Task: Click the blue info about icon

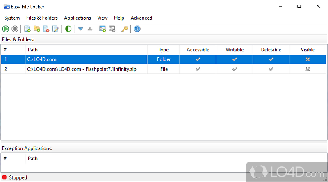Action: click(x=137, y=29)
